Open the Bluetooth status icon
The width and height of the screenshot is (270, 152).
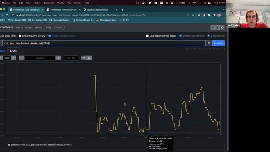click(189, 3)
